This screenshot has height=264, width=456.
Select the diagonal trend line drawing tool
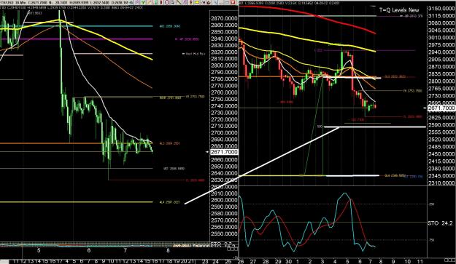pyautogui.click(x=179, y=2)
